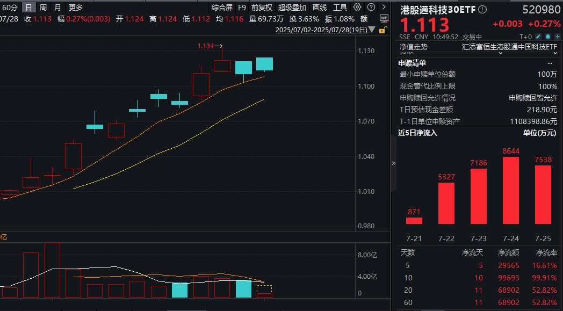Click the lock icon beside the date range
Screen dimensions: 563x311
(382, 31)
